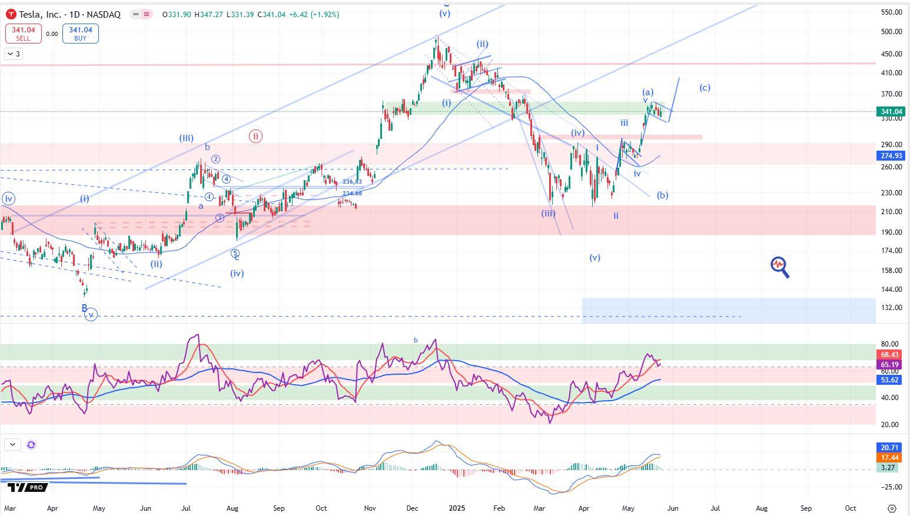Click the change value +6.42 (+1.92%)
Viewport: 910px width, 516px height.
tap(314, 14)
